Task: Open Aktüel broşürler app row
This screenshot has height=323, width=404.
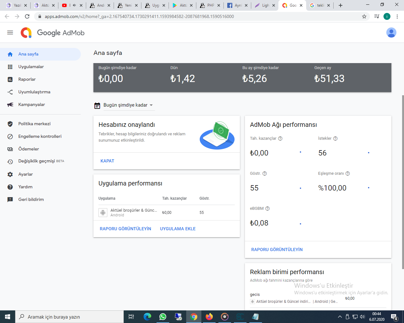Action: [167, 213]
